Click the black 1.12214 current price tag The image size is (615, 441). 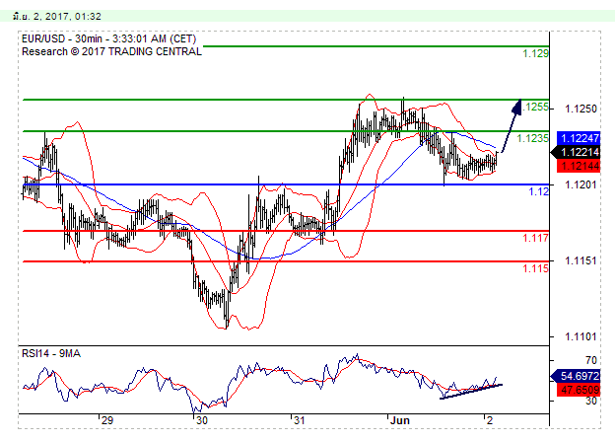tap(576, 152)
